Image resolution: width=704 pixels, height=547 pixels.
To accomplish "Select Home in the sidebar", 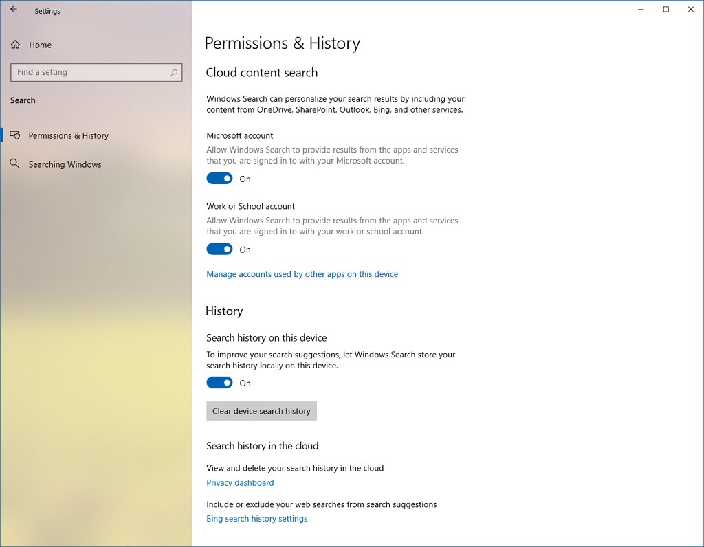I will click(x=40, y=44).
